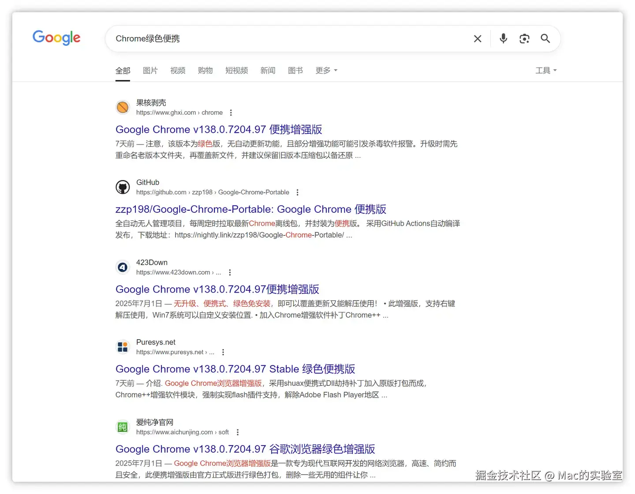Click the github.com › zzp198 breadcrumb URL
Image resolution: width=635 pixels, height=494 pixels.
[213, 193]
